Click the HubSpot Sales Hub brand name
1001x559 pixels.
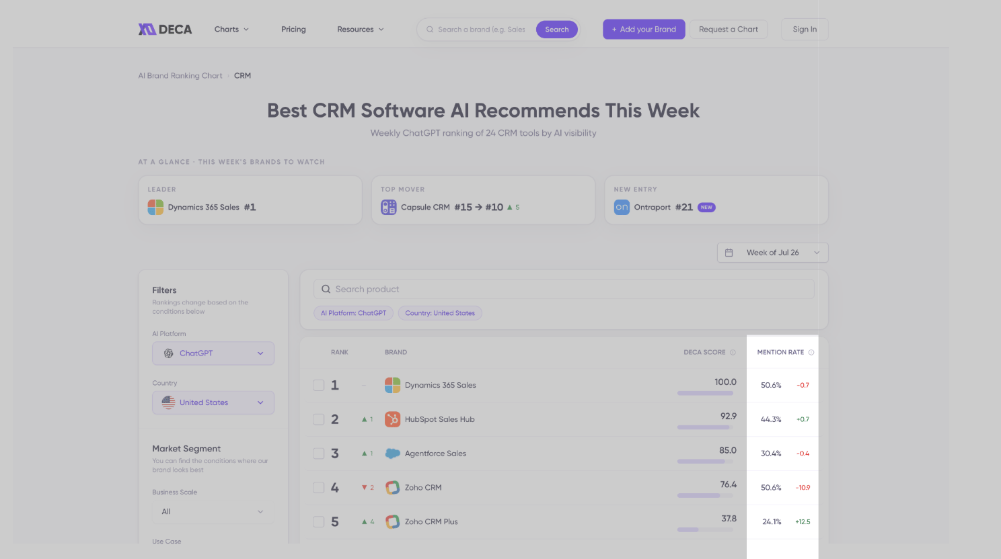click(x=439, y=419)
